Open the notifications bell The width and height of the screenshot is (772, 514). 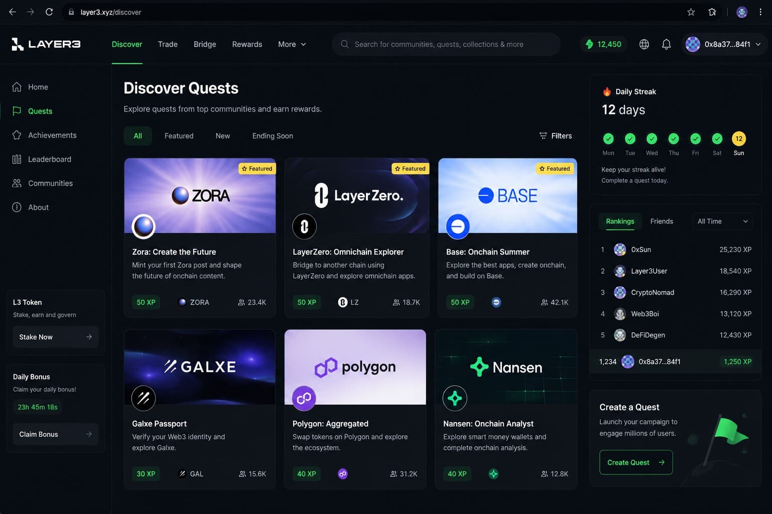666,44
